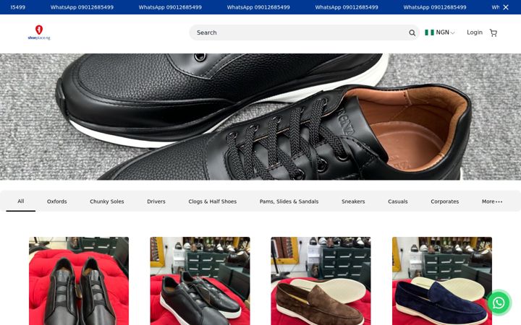Select the Casuals tab
Viewport: 521px width, 325px height.
[398, 201]
